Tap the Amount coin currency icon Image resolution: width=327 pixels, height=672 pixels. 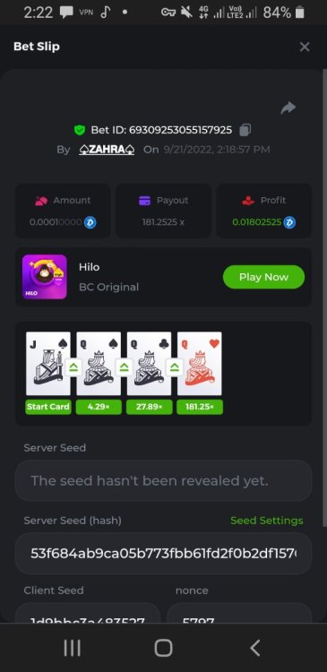(90, 222)
